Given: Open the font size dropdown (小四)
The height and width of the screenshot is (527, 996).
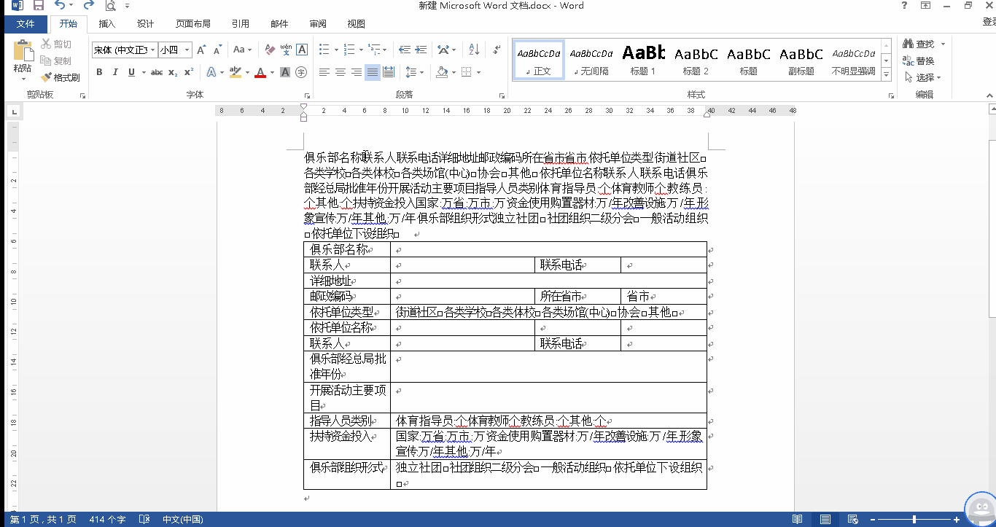Looking at the screenshot, I should (187, 50).
